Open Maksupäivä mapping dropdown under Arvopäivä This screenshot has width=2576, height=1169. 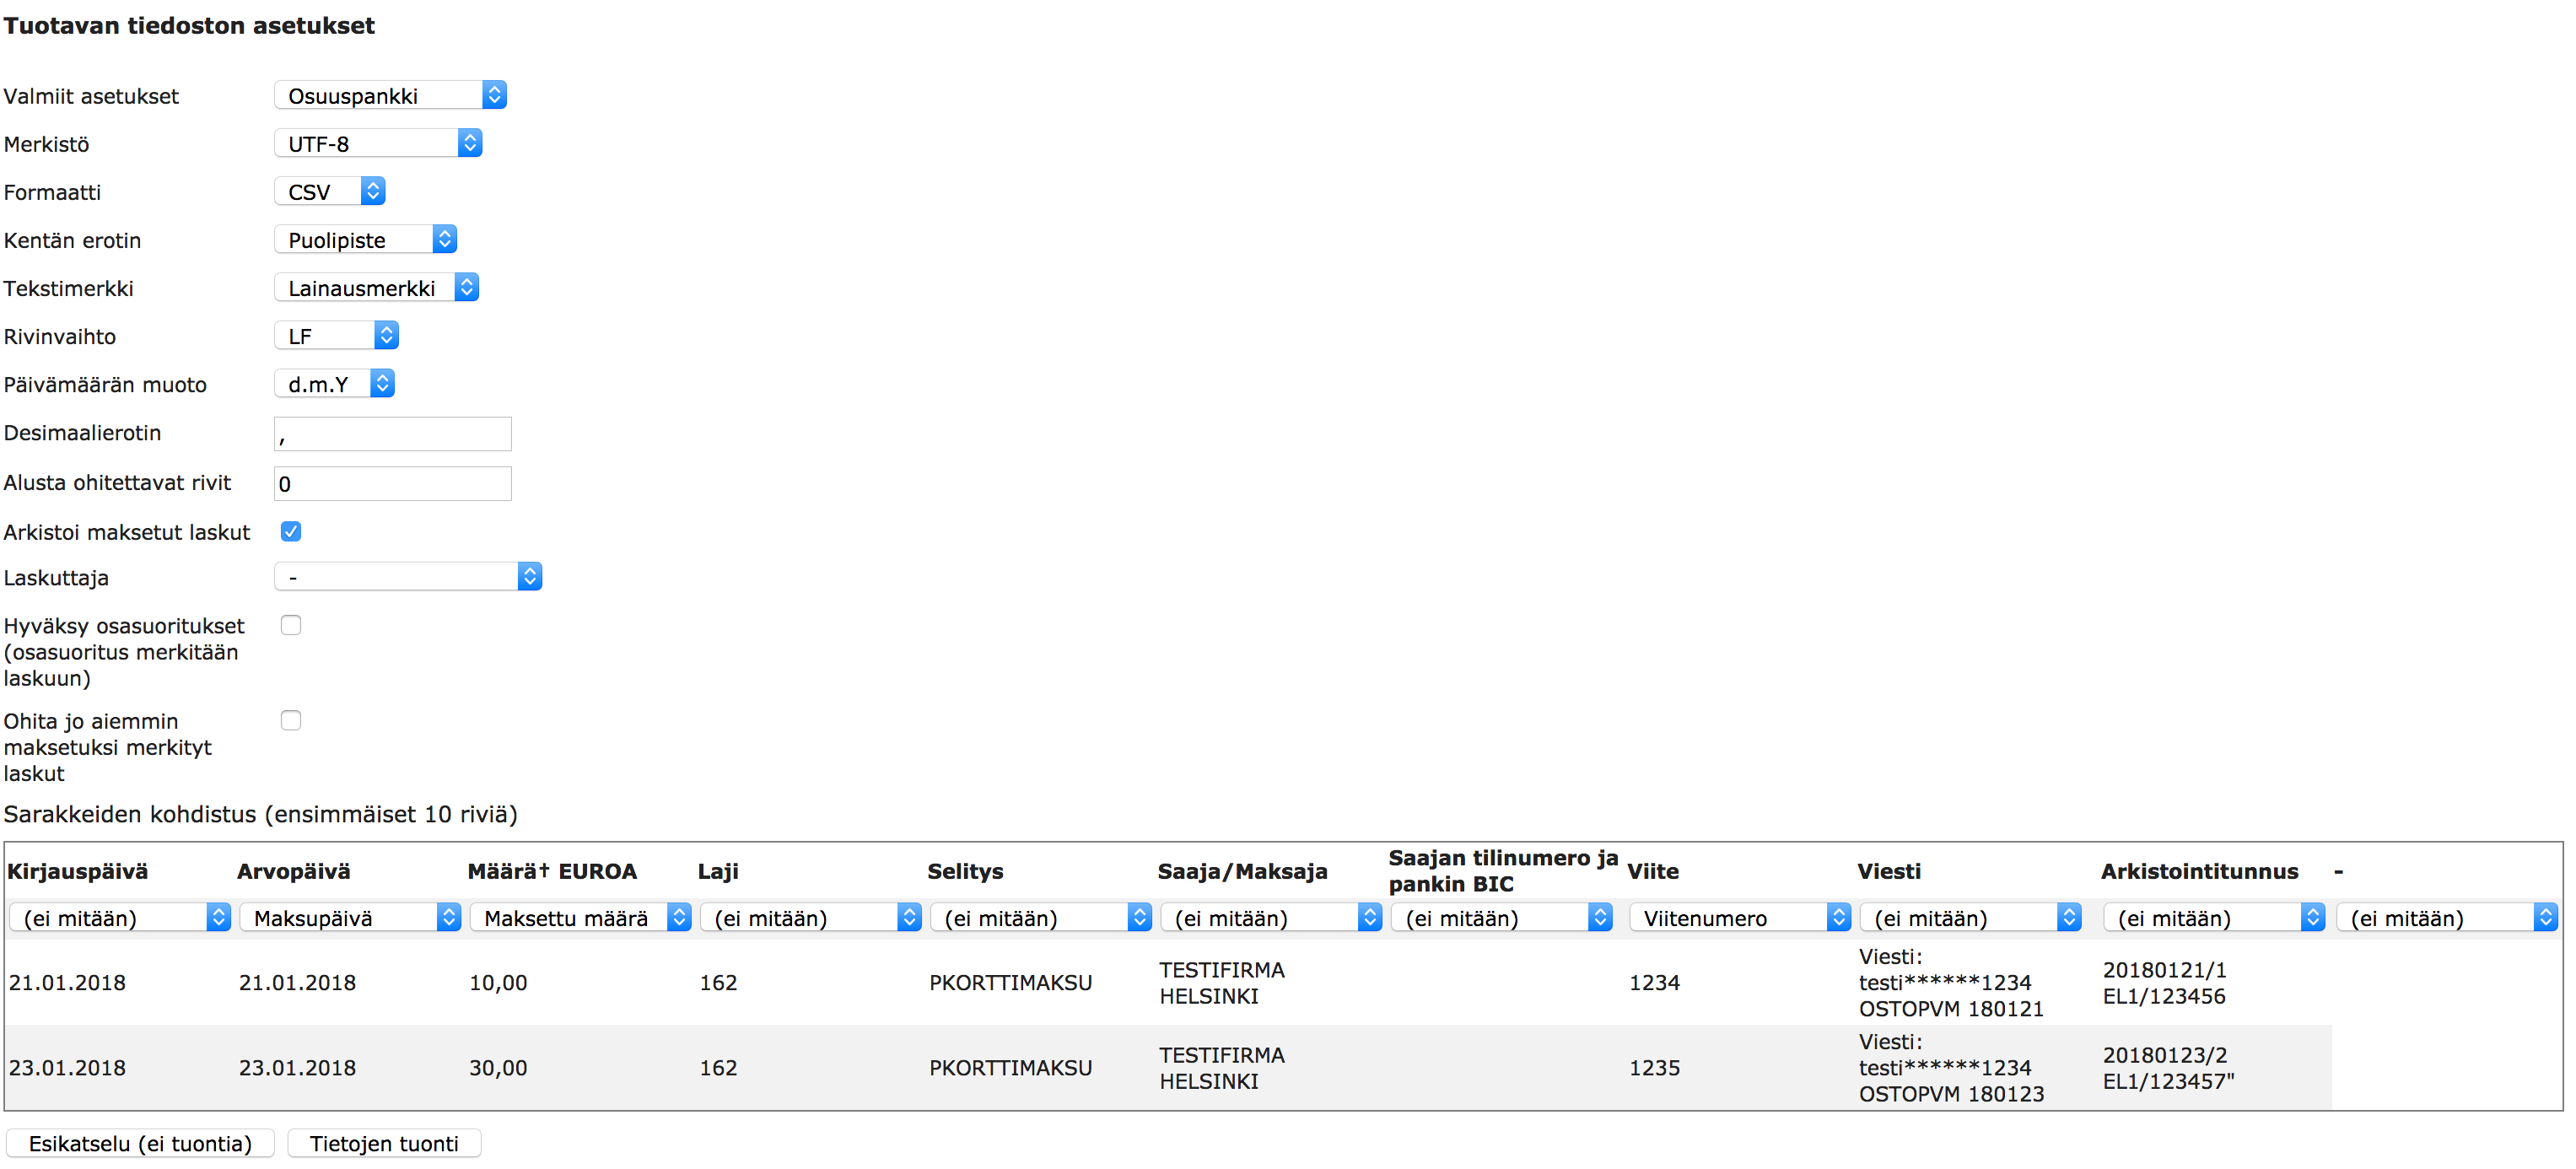coord(350,917)
